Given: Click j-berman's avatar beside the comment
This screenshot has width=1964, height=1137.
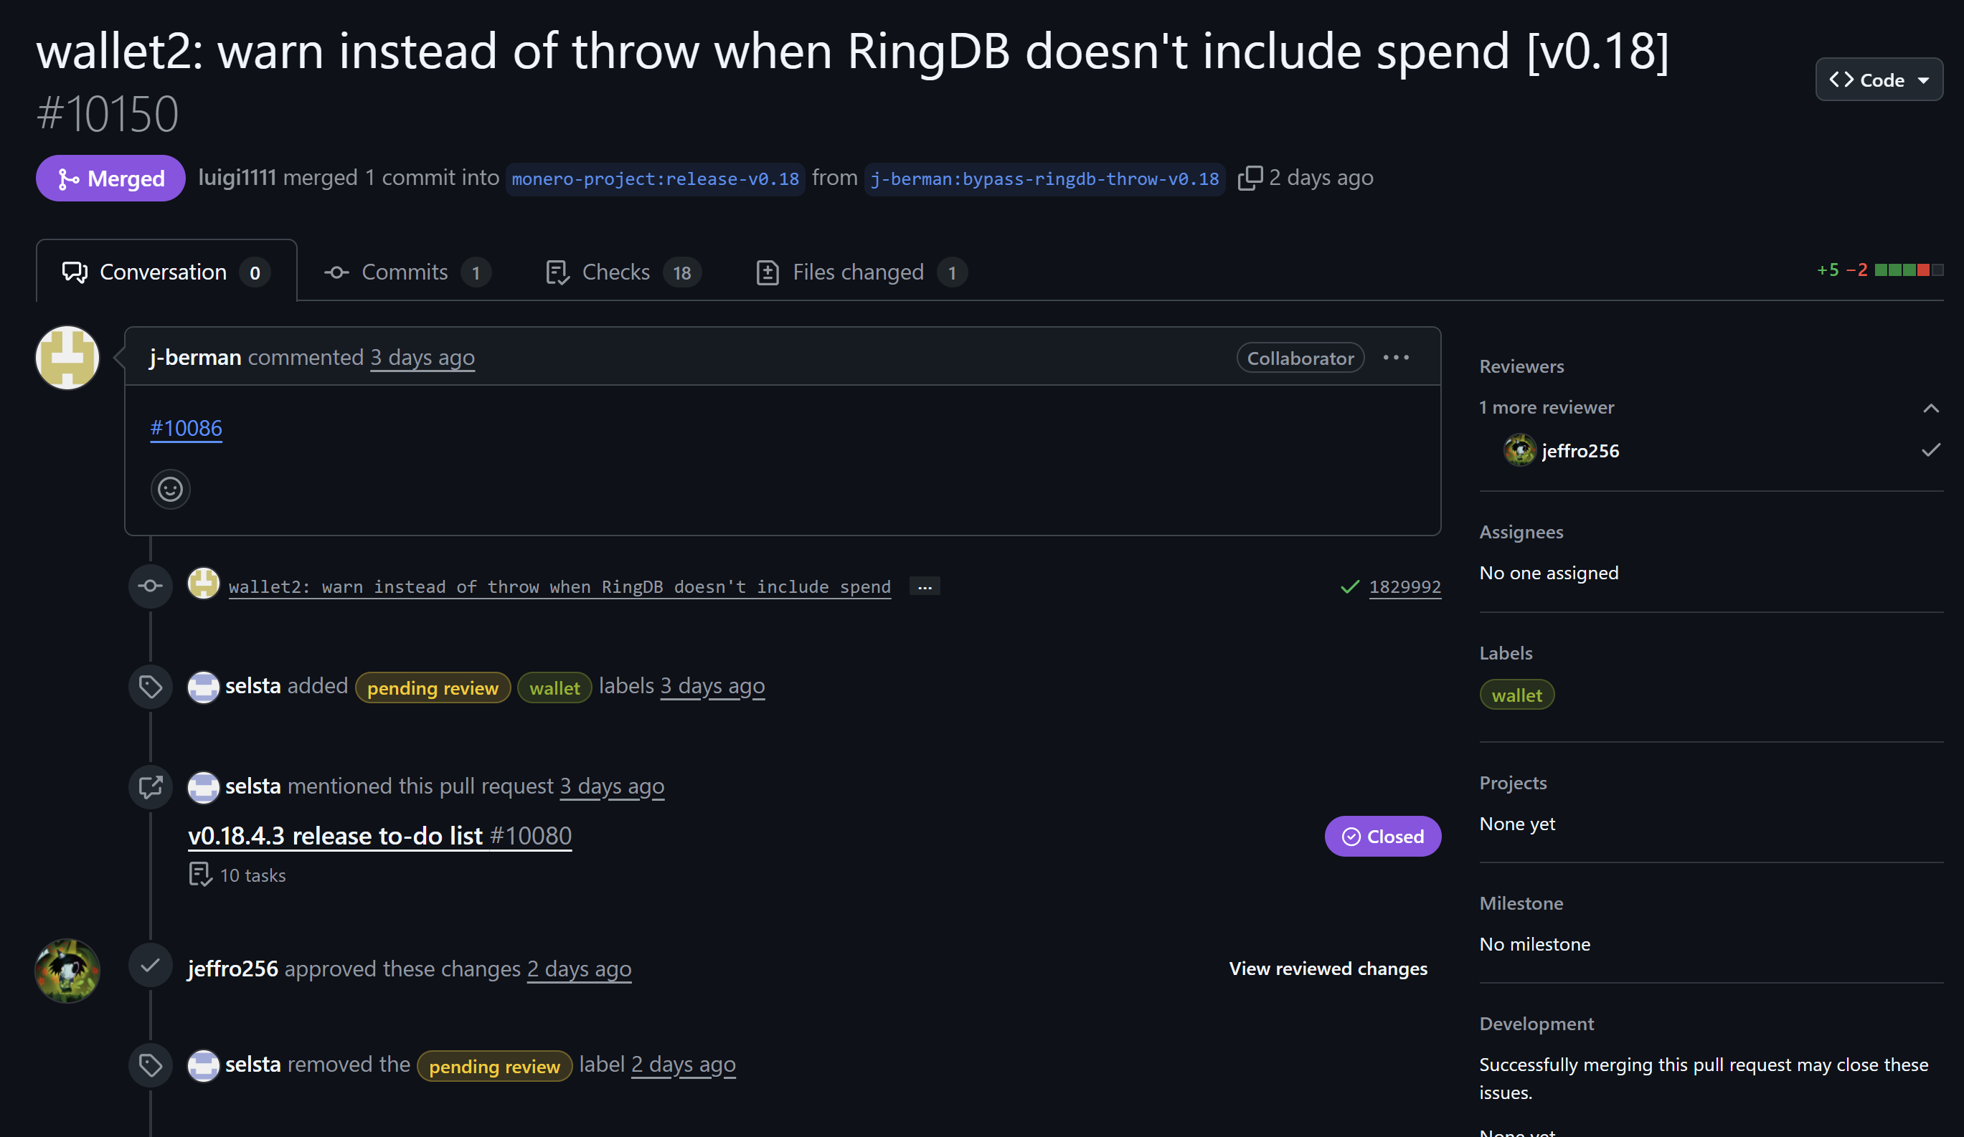Looking at the screenshot, I should pyautogui.click(x=68, y=358).
